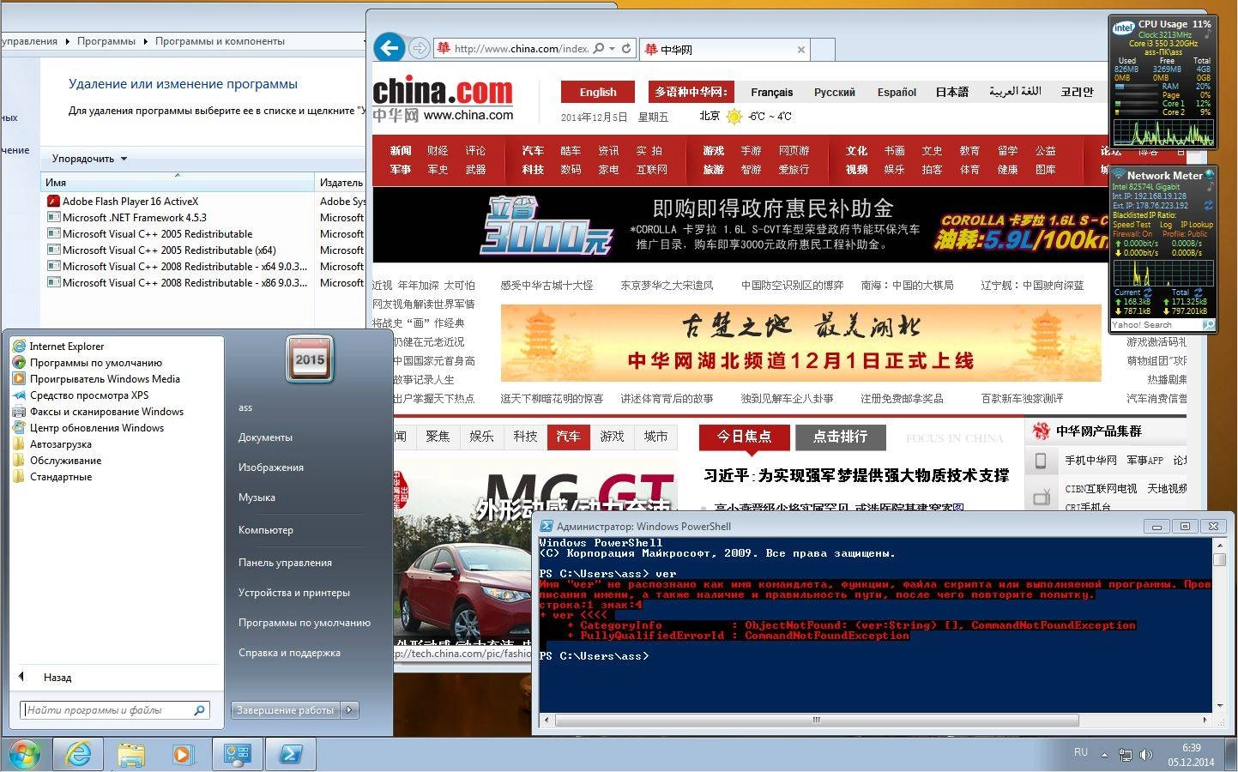Image resolution: width=1238 pixels, height=772 pixels.
Task: Click the Beijing weather sun icon
Action: pos(734,117)
